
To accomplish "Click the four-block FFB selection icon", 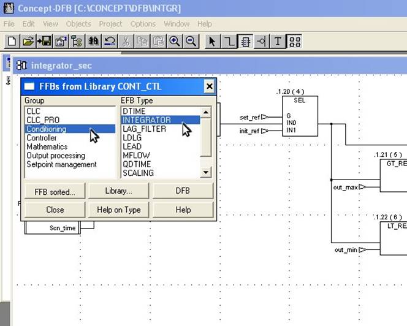I will click(x=294, y=41).
